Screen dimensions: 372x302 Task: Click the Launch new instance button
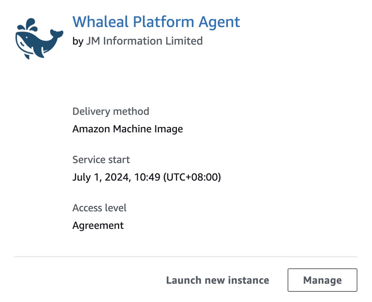pos(217,280)
